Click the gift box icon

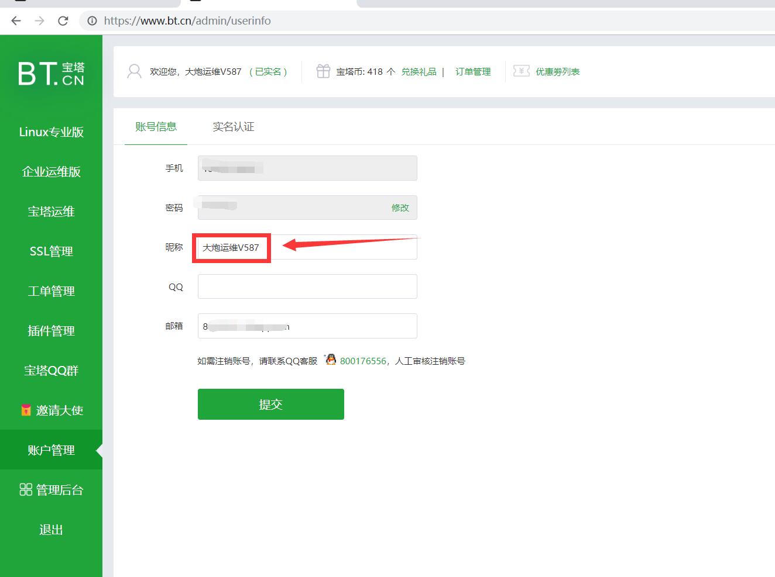click(323, 71)
